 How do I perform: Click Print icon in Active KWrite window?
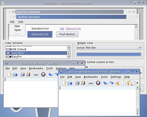[91, 83]
